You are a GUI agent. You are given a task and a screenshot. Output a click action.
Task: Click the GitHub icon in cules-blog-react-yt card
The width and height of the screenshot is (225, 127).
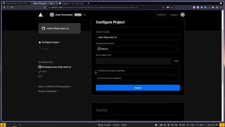(x=44, y=28)
